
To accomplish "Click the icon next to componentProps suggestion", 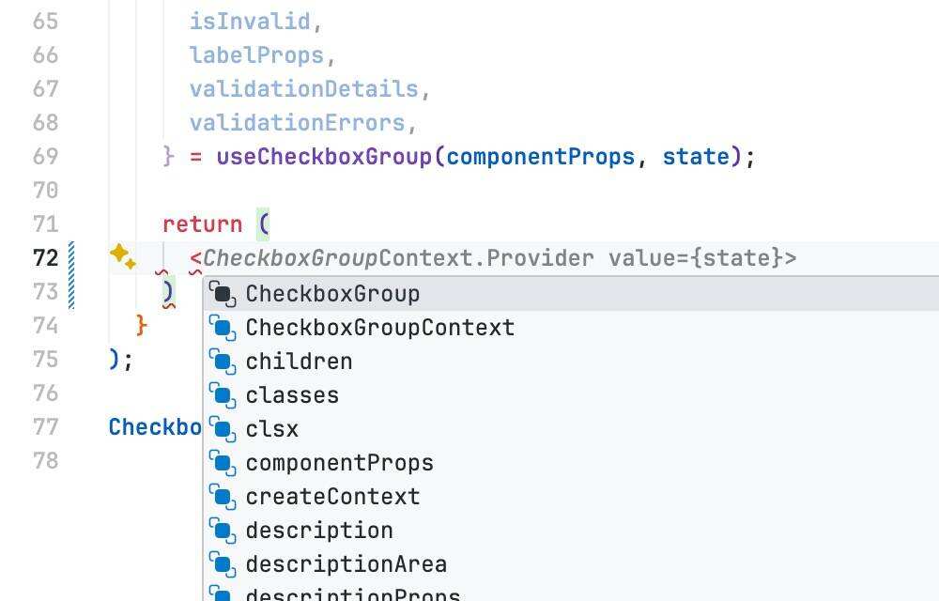I will tap(223, 463).
